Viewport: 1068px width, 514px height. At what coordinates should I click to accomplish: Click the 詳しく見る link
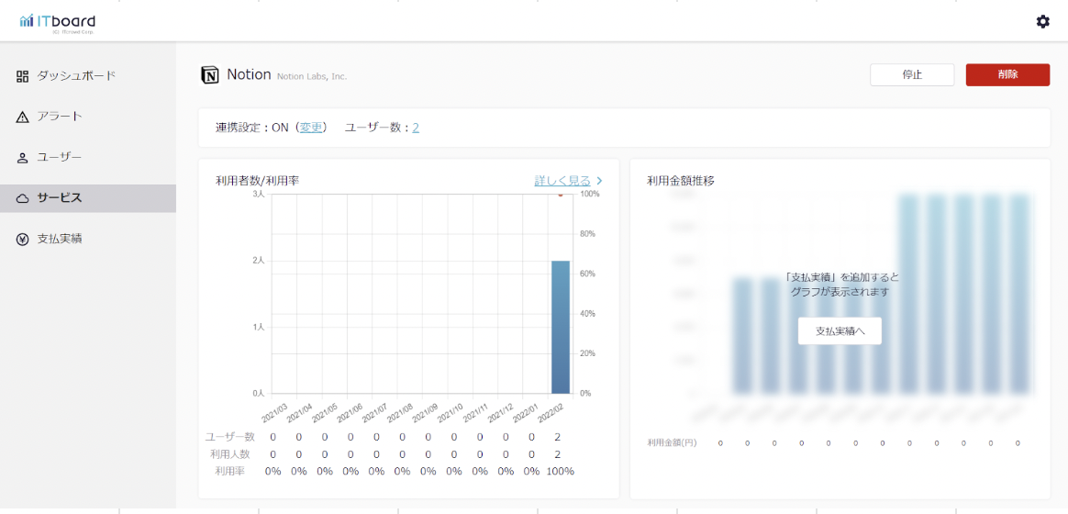coord(562,181)
